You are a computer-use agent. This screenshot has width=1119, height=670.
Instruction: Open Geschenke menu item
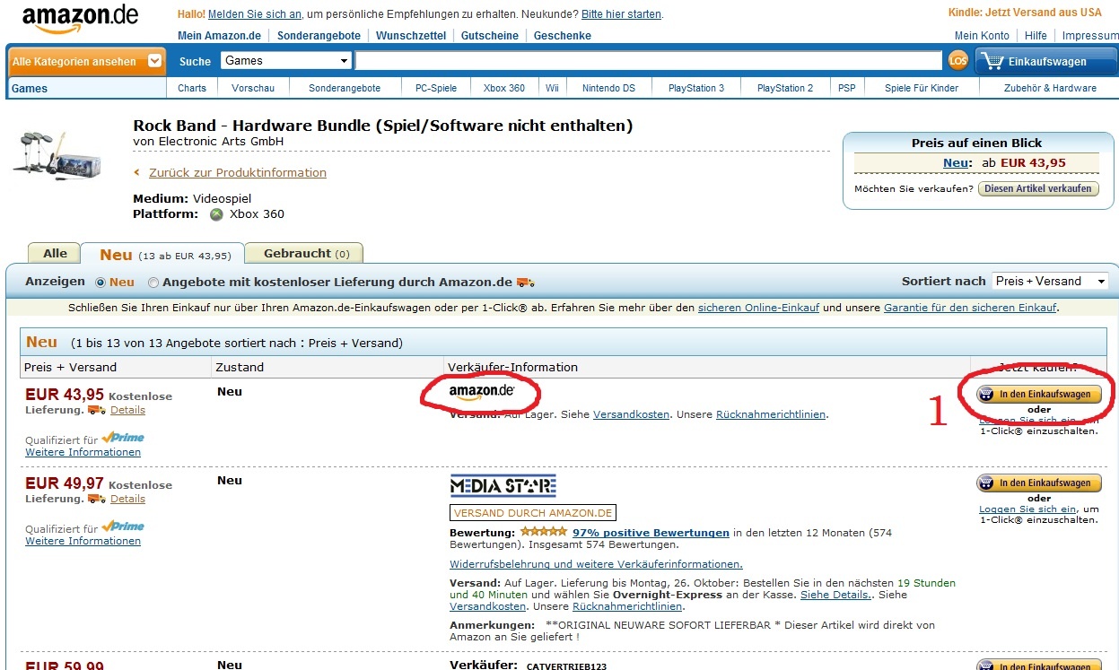tap(563, 36)
